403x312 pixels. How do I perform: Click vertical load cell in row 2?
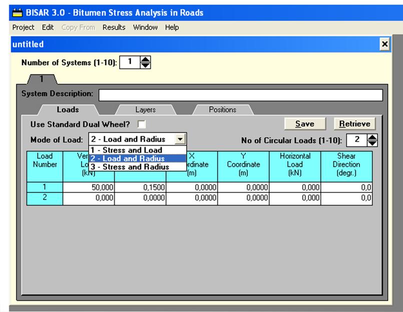[89, 199]
